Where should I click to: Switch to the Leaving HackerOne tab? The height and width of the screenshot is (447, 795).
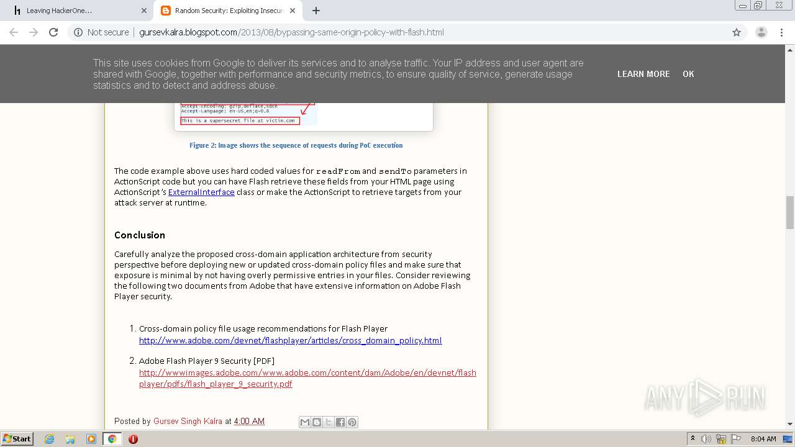pos(78,11)
